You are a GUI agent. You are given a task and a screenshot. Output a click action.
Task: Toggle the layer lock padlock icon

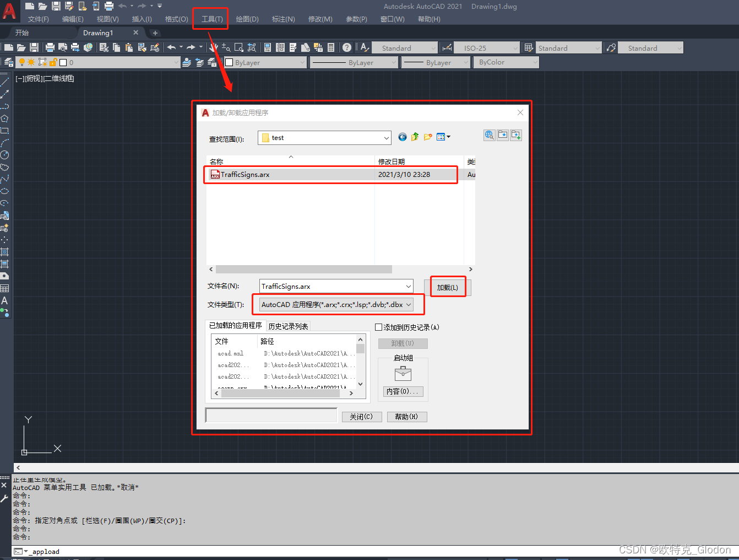53,62
